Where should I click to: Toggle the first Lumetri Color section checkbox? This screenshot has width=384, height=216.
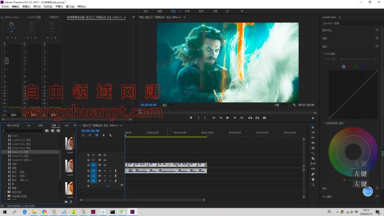coord(377,30)
